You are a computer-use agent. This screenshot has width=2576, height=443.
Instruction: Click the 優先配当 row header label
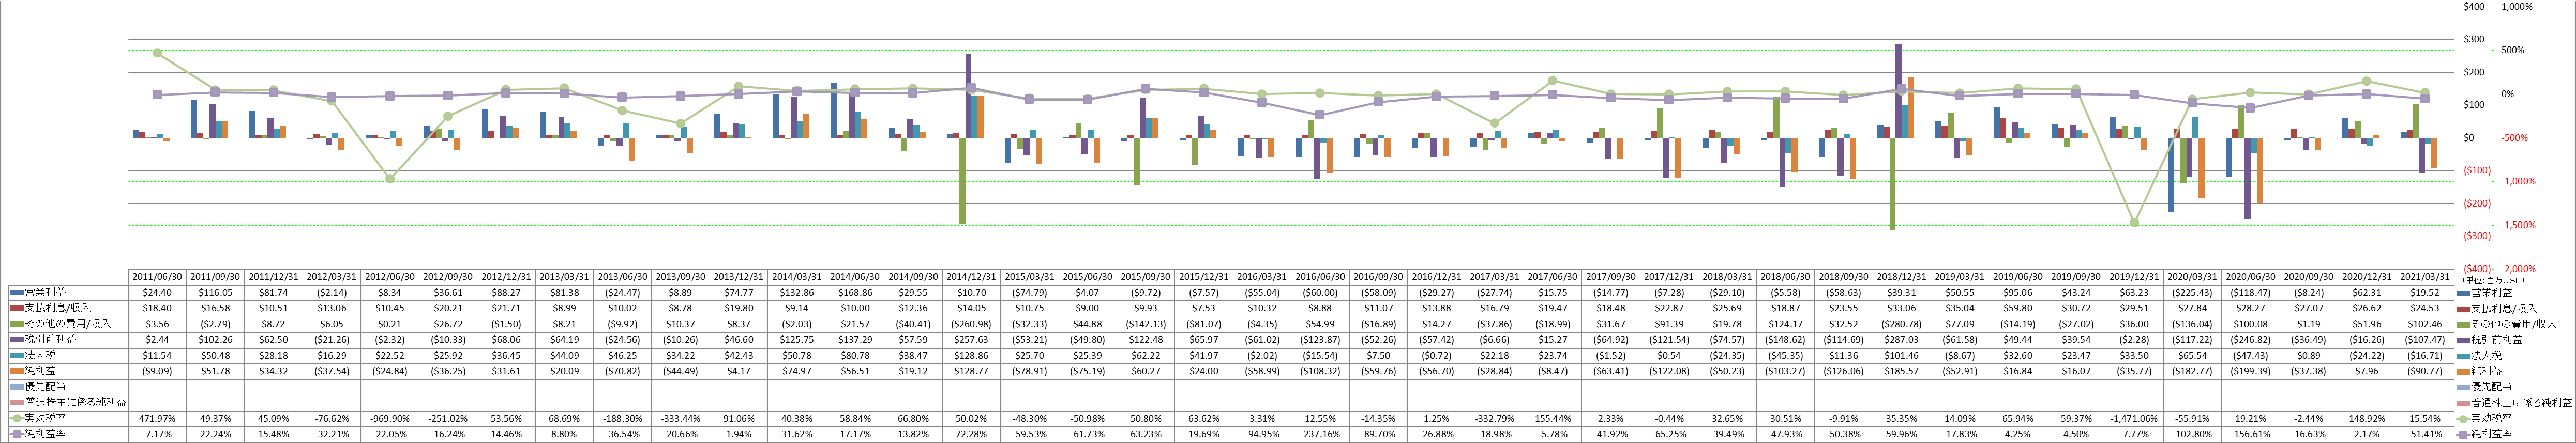click(x=44, y=387)
